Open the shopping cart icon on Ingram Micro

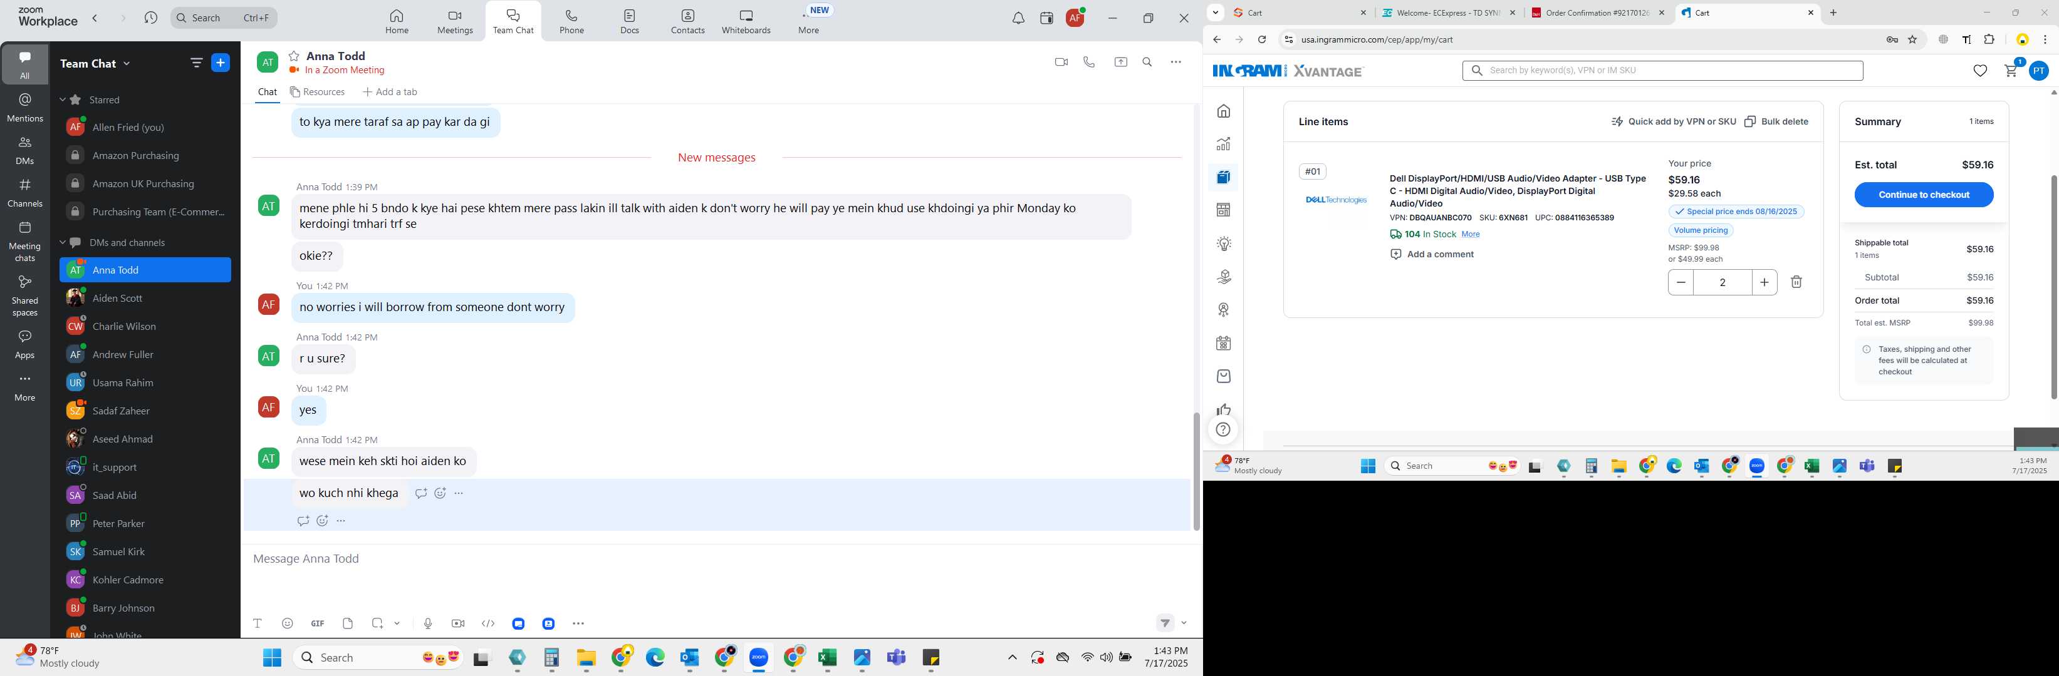[2011, 70]
